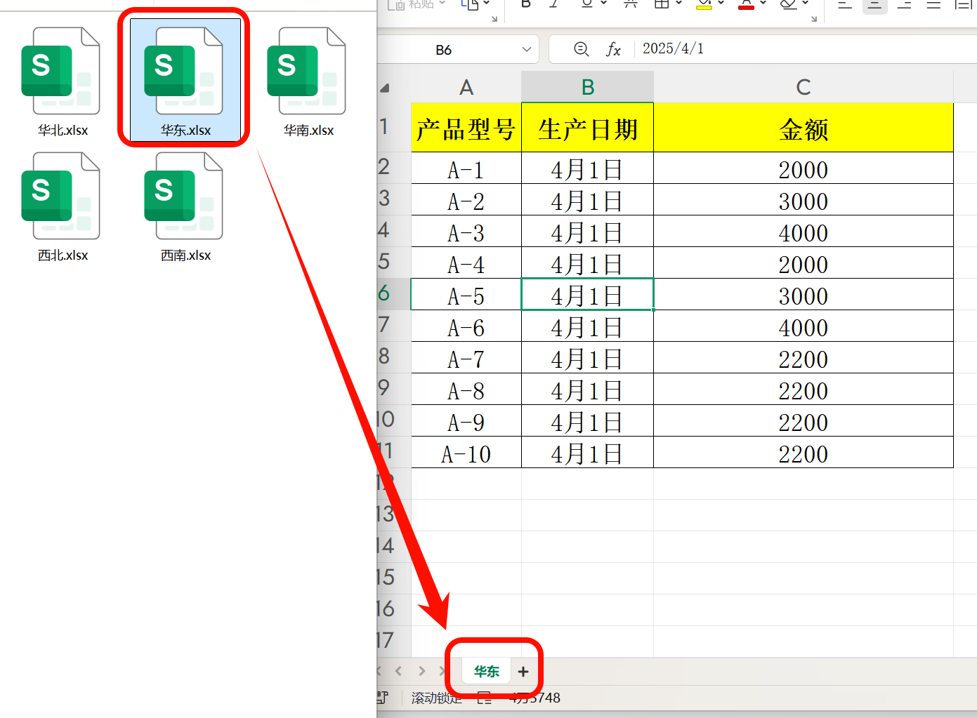Select cell containing A-10
The width and height of the screenshot is (977, 718).
pos(466,453)
